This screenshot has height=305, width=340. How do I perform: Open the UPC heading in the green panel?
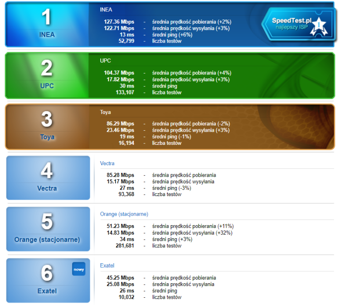click(x=105, y=61)
